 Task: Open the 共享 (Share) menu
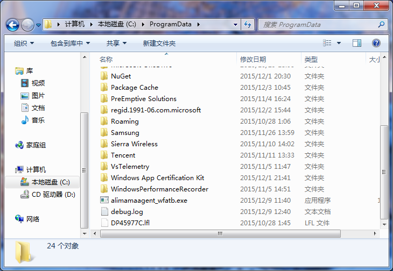116,43
